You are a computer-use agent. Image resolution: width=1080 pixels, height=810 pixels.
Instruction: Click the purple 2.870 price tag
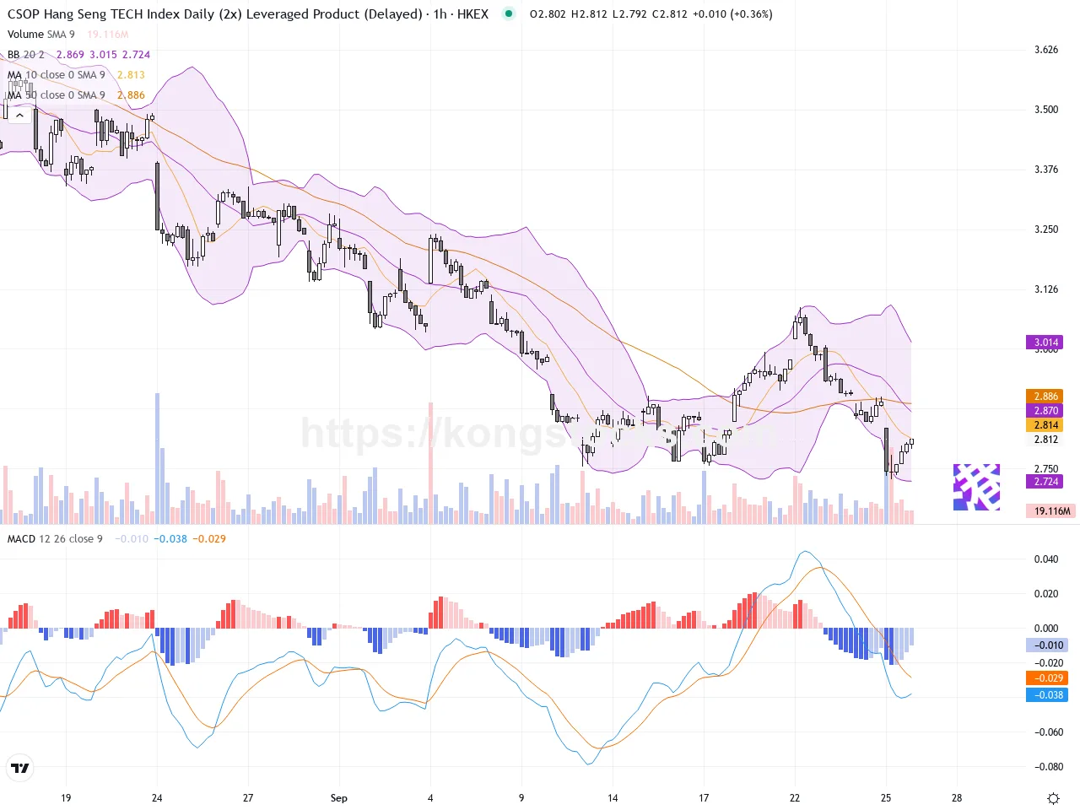point(1045,411)
